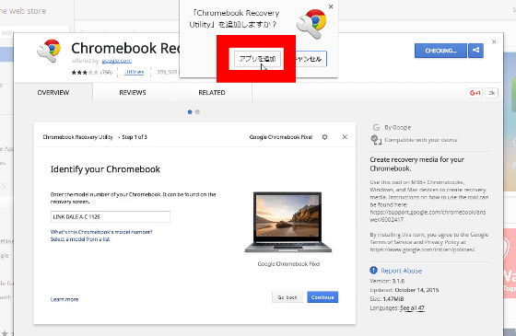This screenshot has width=516, height=336.
Task: Click the 'Create recovery media for your Chromebook.' text
Action: 416,164
